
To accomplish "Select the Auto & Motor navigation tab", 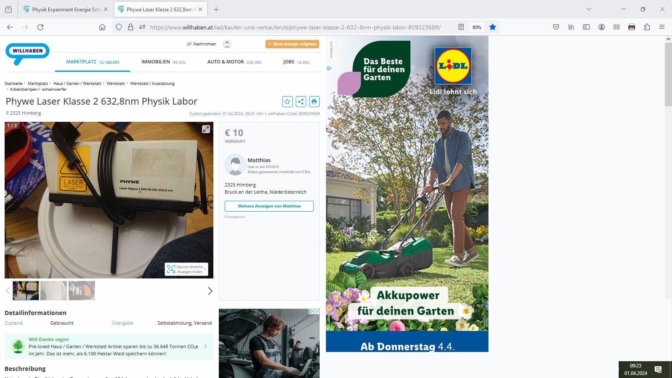I will (x=234, y=62).
